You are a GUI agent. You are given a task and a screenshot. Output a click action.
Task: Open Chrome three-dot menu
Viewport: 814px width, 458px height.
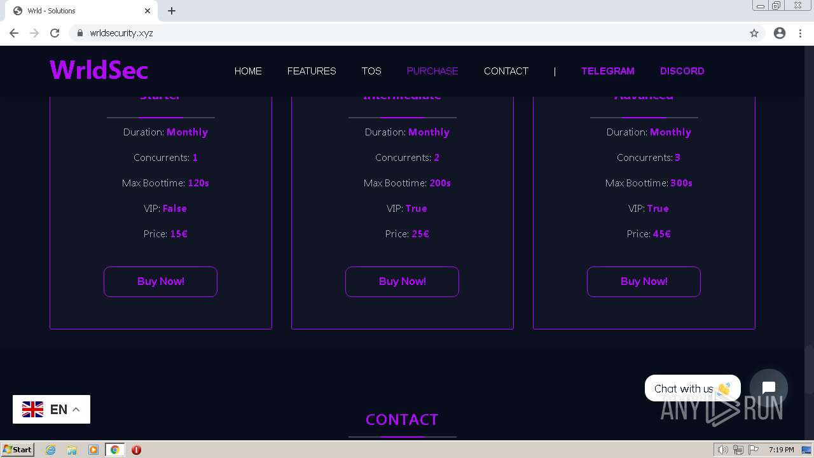pos(800,33)
